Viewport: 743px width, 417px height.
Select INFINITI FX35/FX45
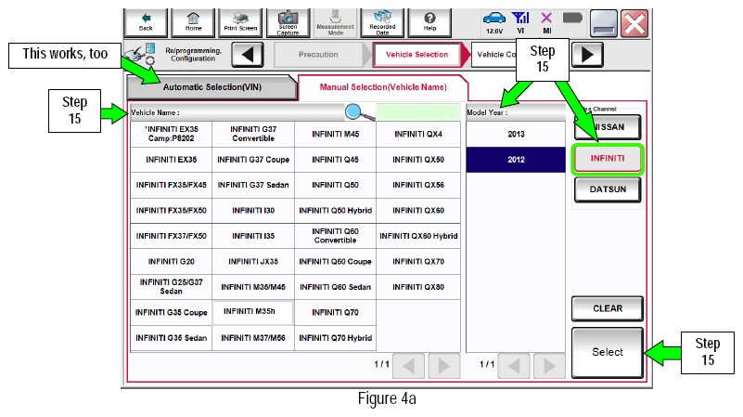pyautogui.click(x=171, y=185)
